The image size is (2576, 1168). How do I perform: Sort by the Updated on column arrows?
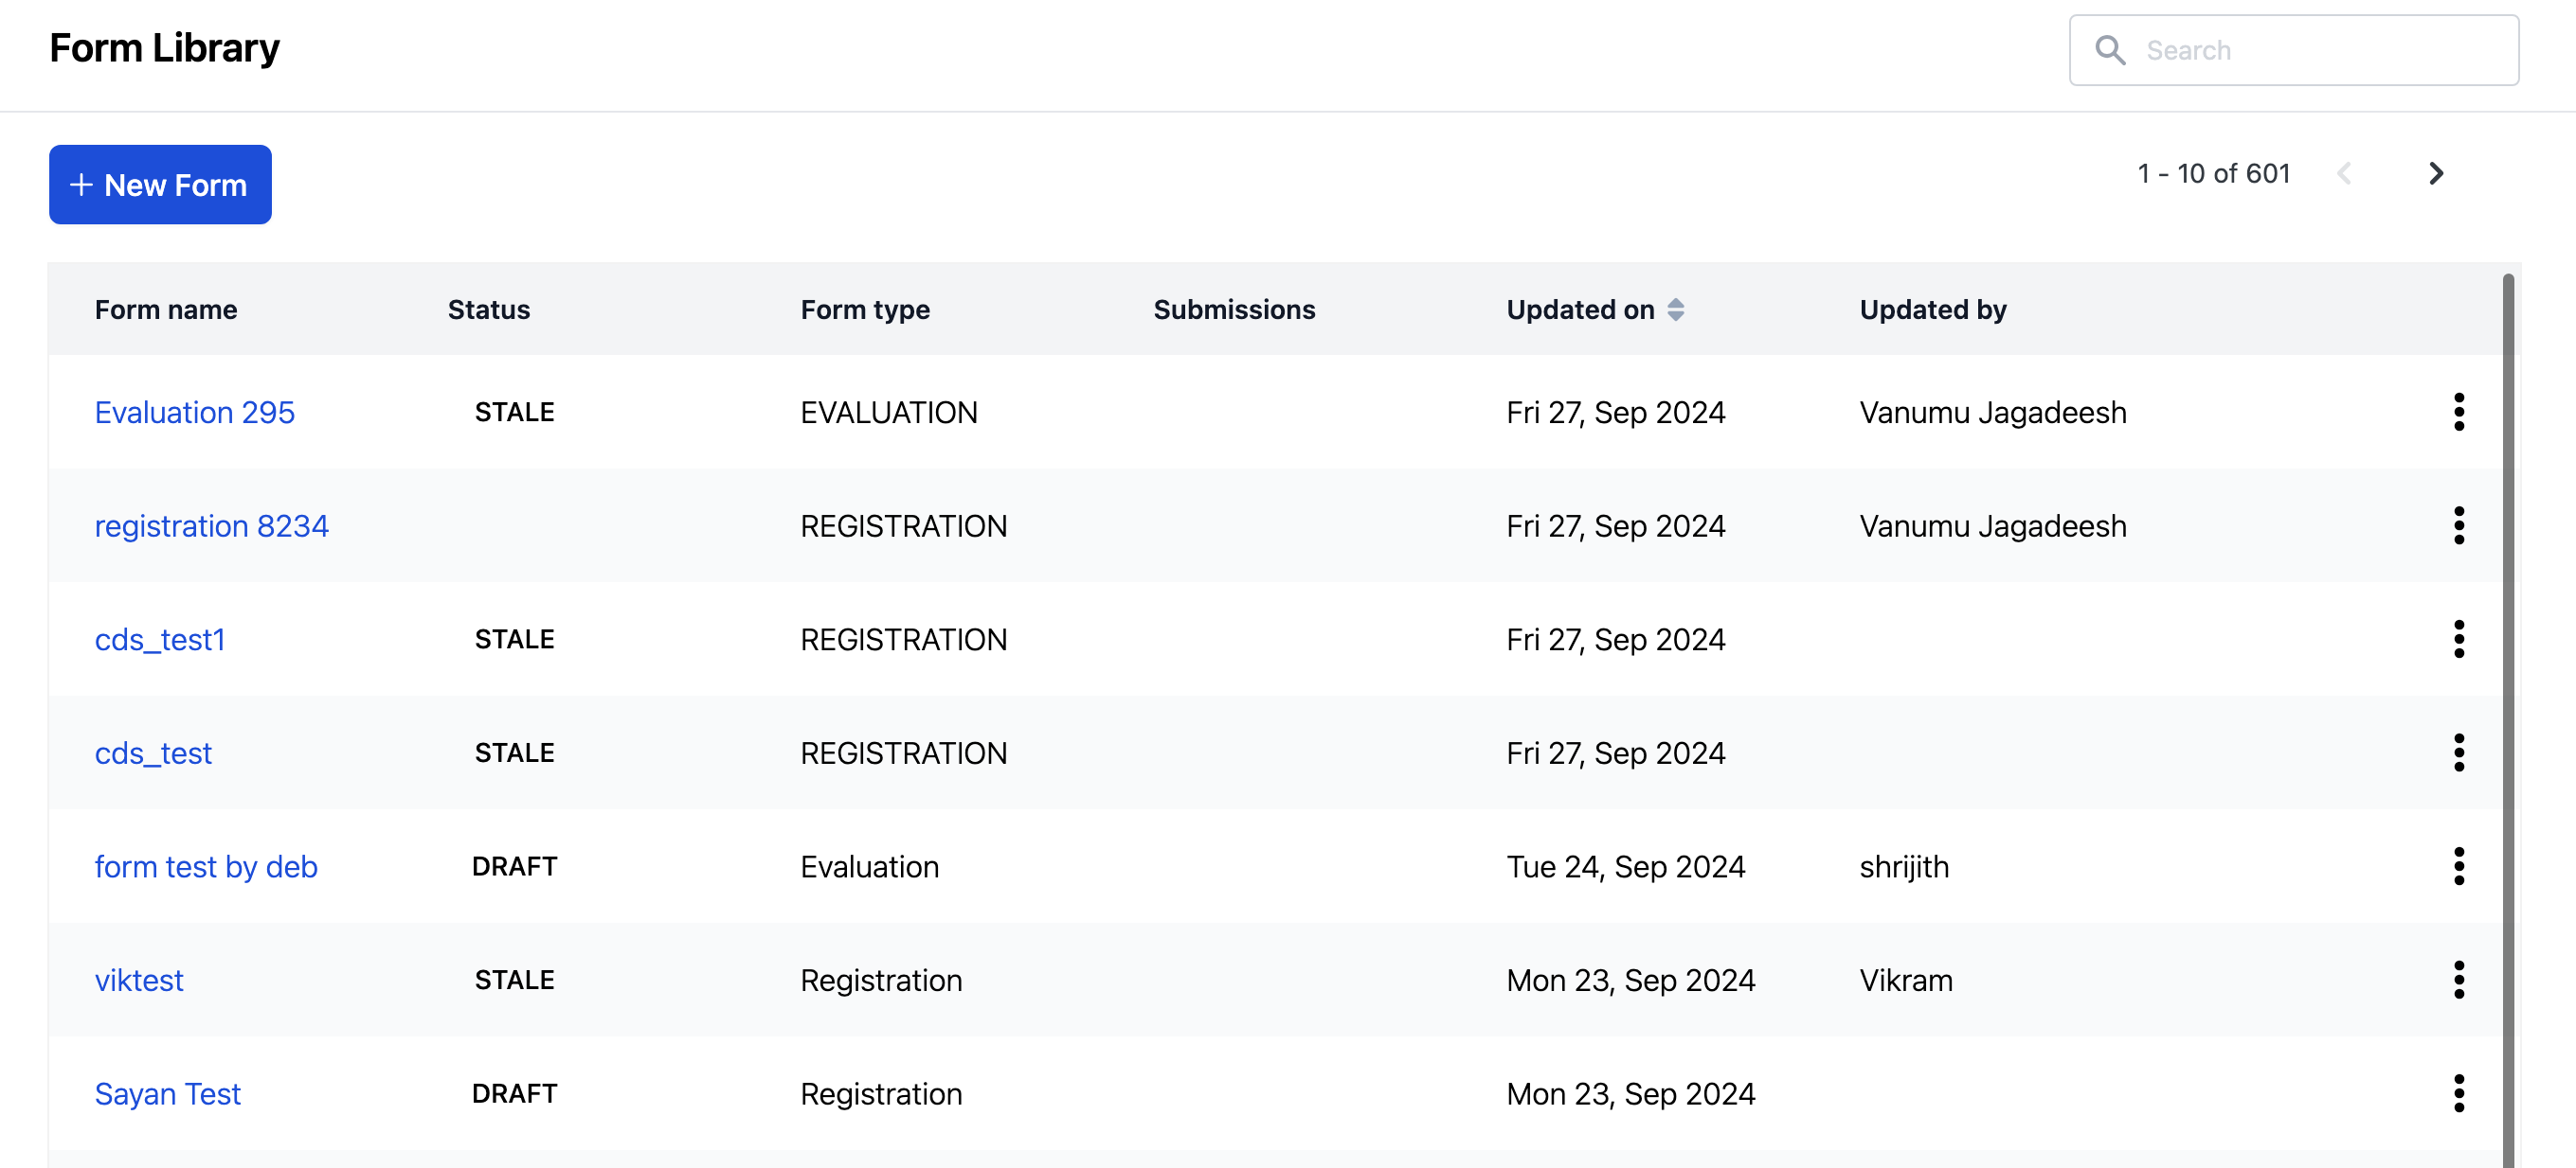click(x=1676, y=310)
